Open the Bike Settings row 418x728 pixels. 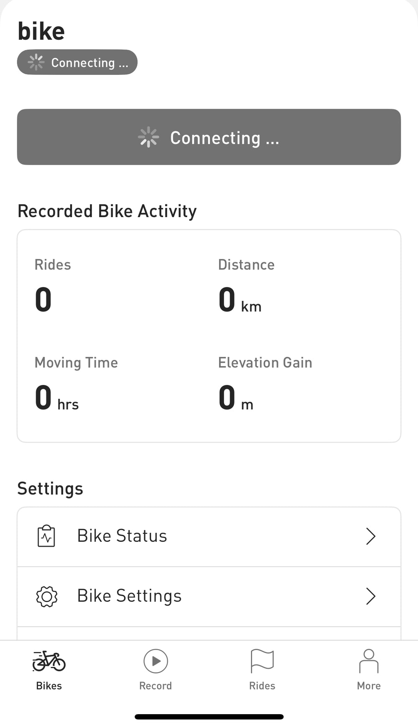click(209, 597)
